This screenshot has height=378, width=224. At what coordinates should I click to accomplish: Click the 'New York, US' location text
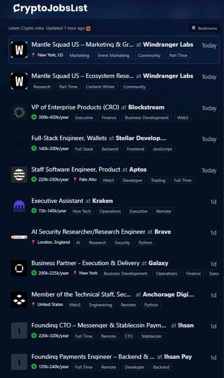(x=50, y=55)
